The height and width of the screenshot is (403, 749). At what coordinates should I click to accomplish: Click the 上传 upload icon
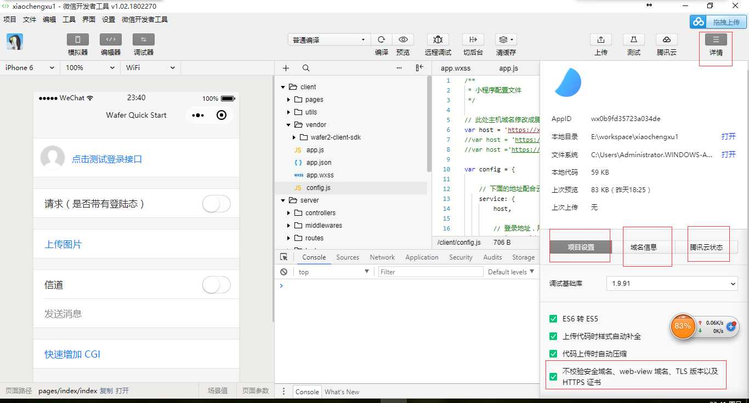point(600,40)
